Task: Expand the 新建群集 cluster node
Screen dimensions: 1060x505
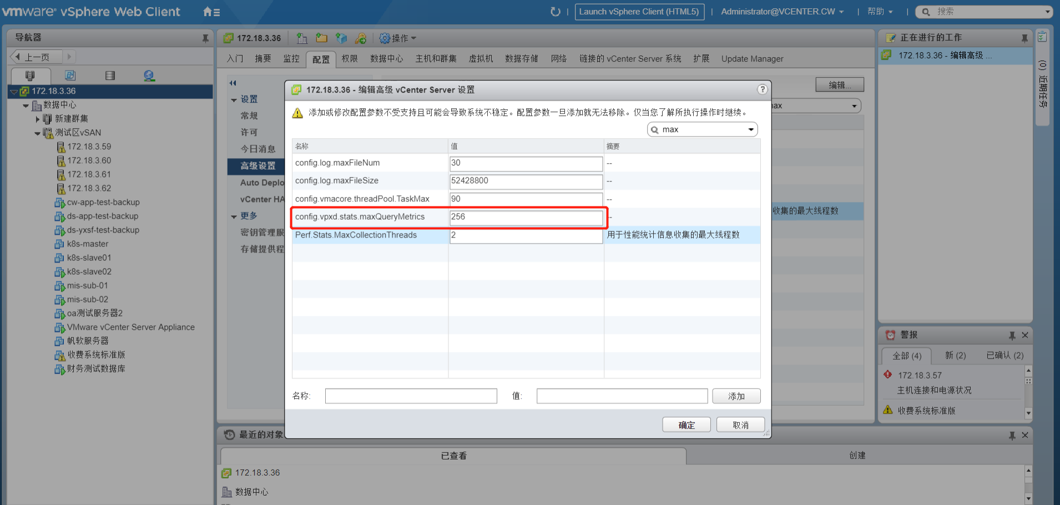Action: click(38, 119)
